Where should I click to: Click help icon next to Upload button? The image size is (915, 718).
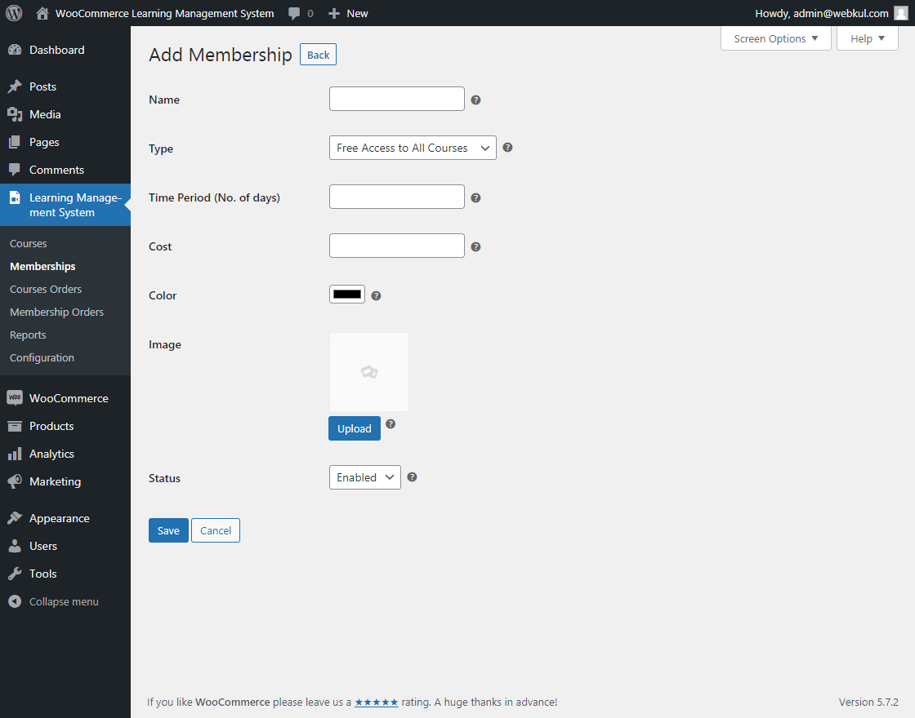[391, 423]
